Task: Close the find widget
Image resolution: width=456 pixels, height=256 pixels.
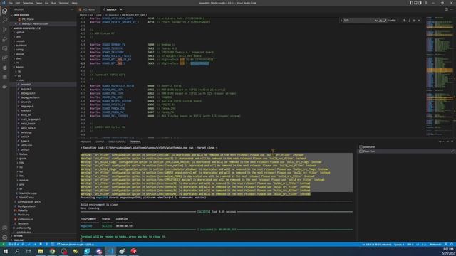Action: [x=419, y=21]
